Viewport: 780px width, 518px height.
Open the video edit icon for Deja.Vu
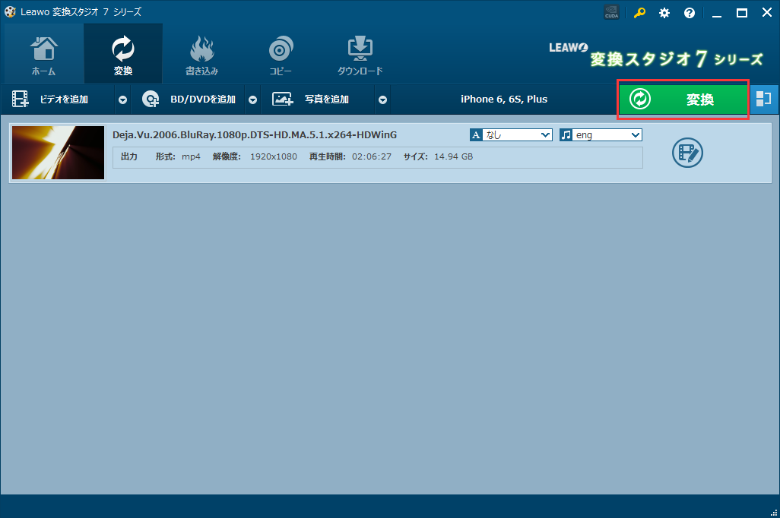[x=687, y=153]
